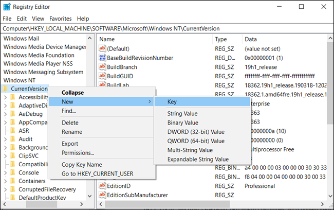Image resolution: width=334 pixels, height=210 pixels.
Task: Expand the AeDebug tree node
Action: point(6,114)
